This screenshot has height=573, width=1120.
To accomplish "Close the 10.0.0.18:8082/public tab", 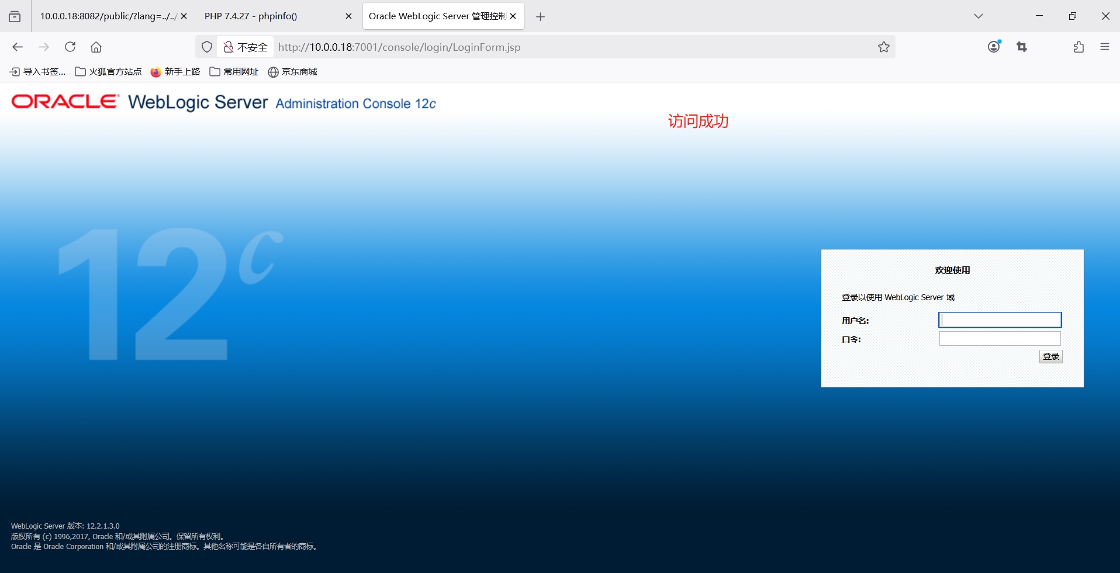I will (184, 16).
